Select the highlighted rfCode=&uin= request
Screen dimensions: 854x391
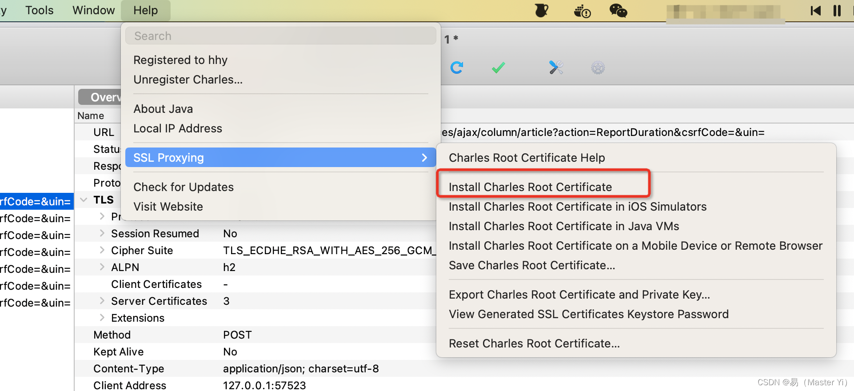tap(36, 202)
